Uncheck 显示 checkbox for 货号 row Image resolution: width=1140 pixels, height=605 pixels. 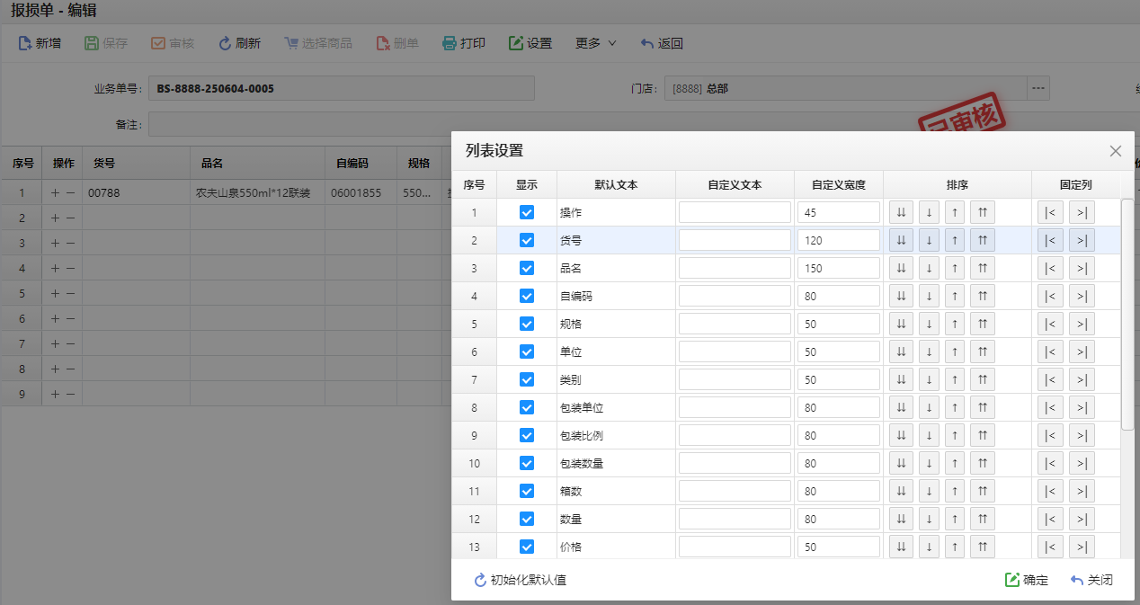(x=527, y=241)
